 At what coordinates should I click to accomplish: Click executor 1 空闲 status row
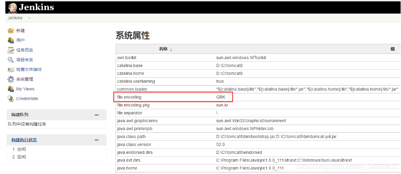(19, 149)
